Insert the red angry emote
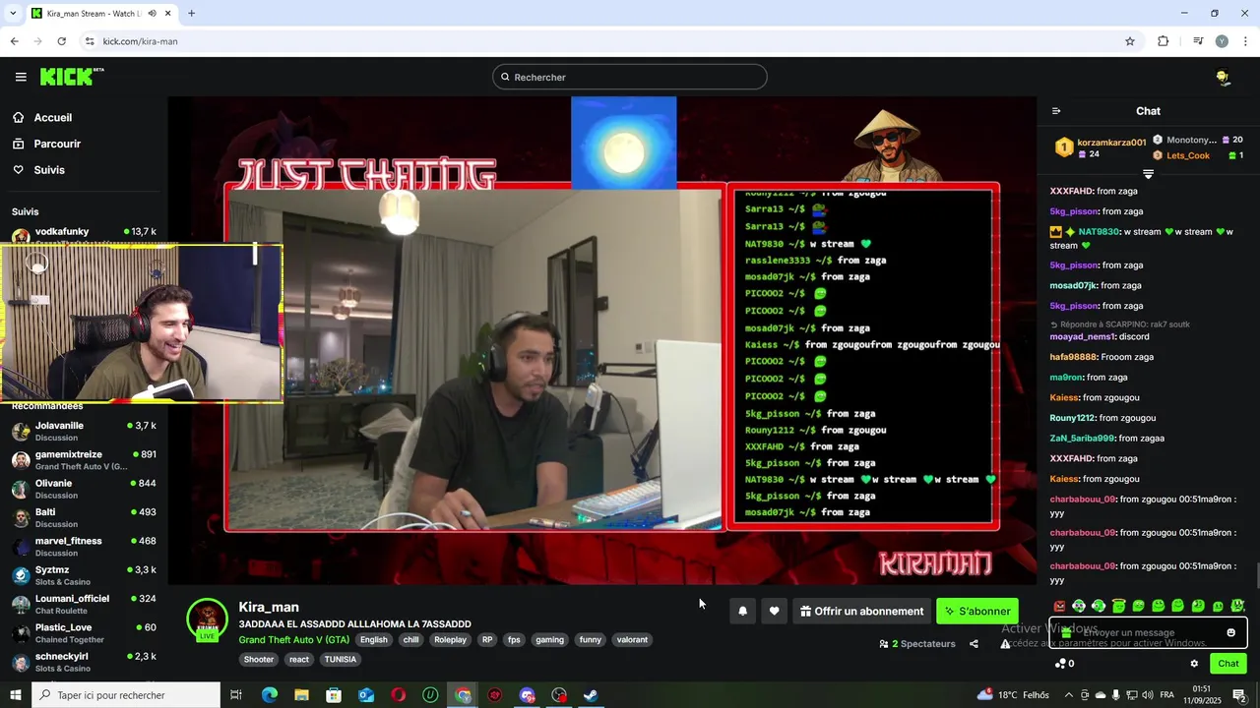The width and height of the screenshot is (1260, 708). [1059, 606]
